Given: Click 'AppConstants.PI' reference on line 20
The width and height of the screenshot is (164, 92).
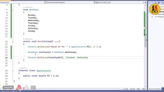Looking at the screenshot, I should [80, 47].
